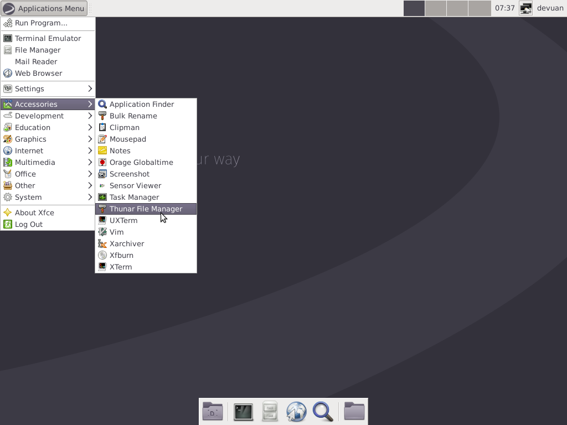Image resolution: width=567 pixels, height=425 pixels.
Task: Open the Screenshot tool from Accessories
Action: 129,174
